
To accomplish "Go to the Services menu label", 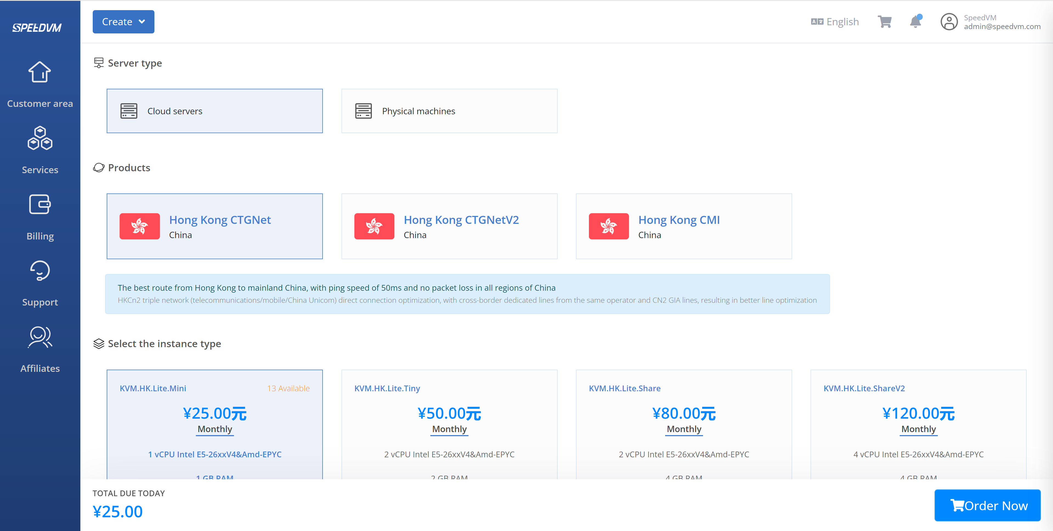I will (40, 170).
